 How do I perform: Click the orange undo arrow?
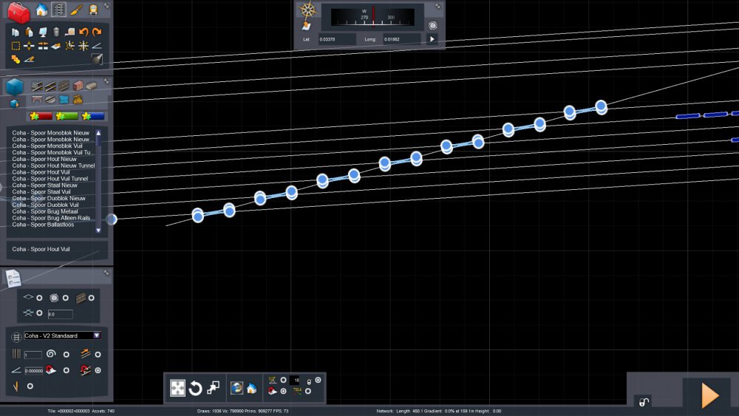84,32
